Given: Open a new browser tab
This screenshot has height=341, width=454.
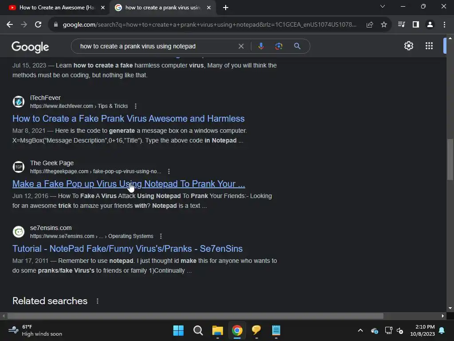Looking at the screenshot, I should (x=226, y=8).
